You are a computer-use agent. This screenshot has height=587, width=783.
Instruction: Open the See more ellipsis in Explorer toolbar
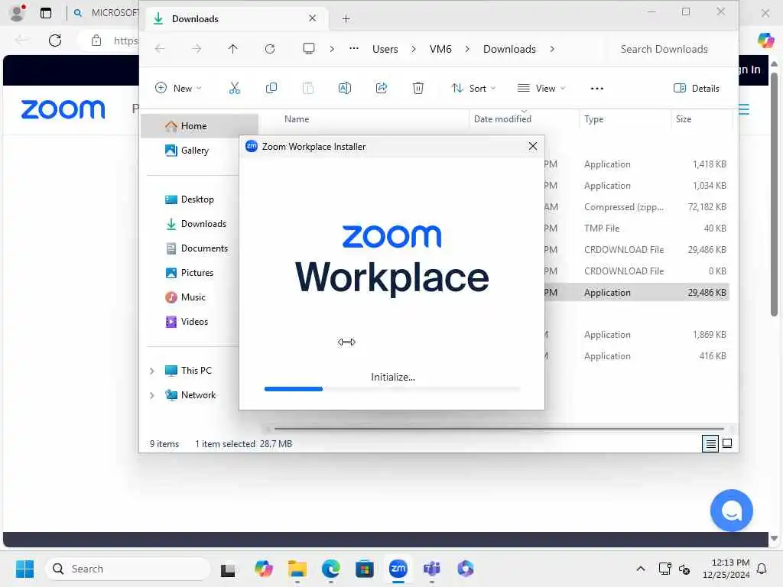pos(596,89)
